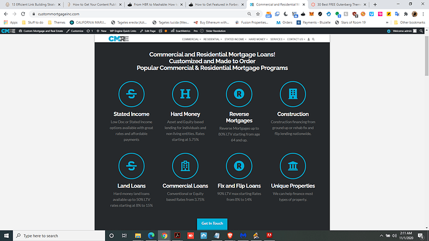Open ExactMetrics in admin bar
This screenshot has height=241, width=429.
pos(180,31)
